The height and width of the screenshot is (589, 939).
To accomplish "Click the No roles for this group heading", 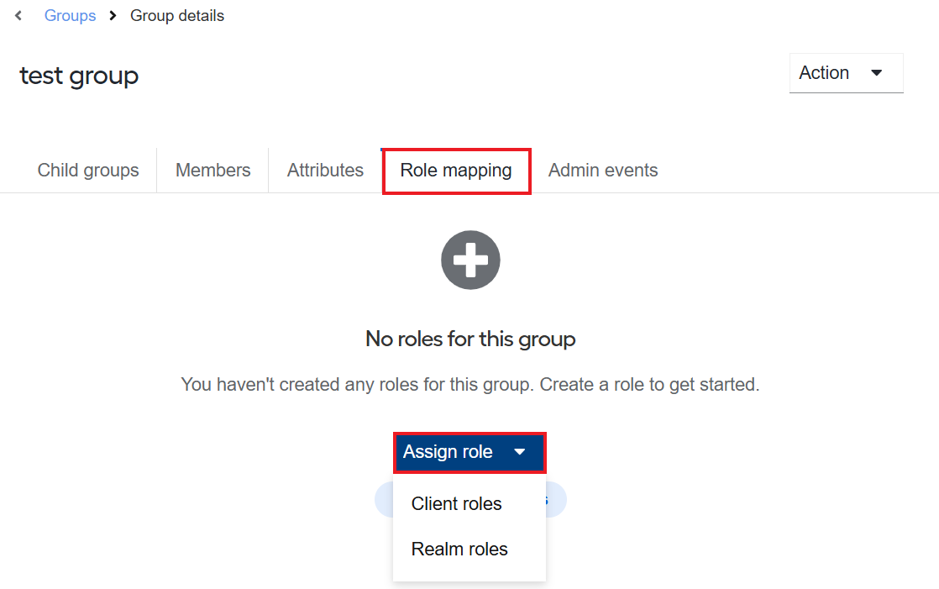I will click(x=470, y=339).
